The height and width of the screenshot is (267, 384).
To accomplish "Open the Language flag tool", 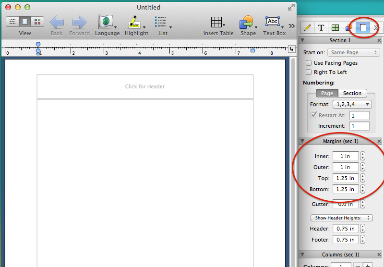I will coord(106,22).
